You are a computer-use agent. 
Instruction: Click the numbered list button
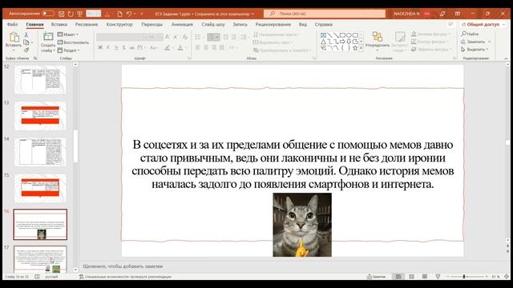(213, 37)
